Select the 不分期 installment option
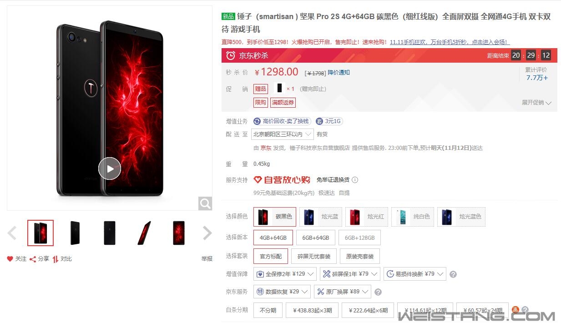 [268, 310]
